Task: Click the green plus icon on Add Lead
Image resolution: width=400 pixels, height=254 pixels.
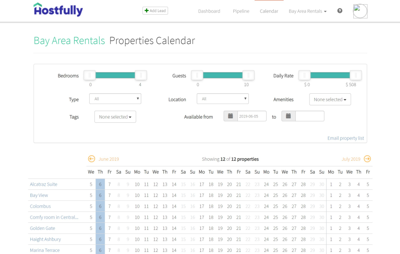Action: point(146,10)
